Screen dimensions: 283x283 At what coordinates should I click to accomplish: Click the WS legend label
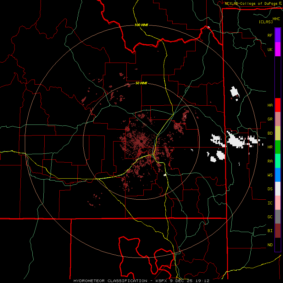(270, 175)
